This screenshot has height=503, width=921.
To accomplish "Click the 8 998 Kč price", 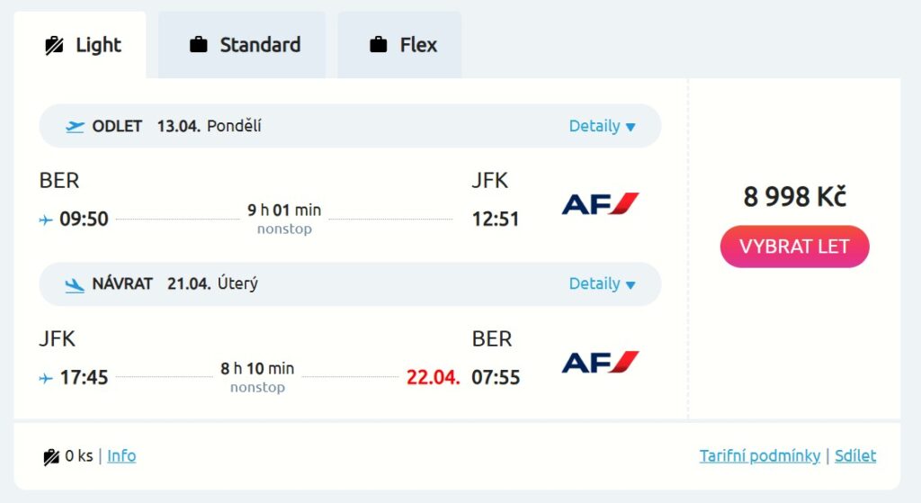I will point(794,196).
